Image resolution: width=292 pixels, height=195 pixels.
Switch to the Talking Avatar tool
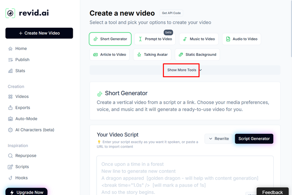[x=152, y=55]
